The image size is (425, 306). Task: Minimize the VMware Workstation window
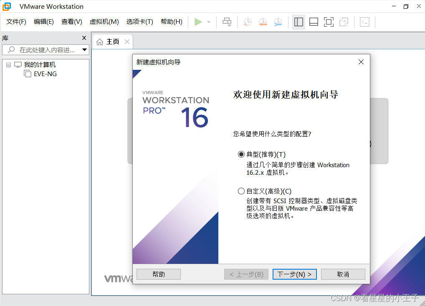pos(394,6)
